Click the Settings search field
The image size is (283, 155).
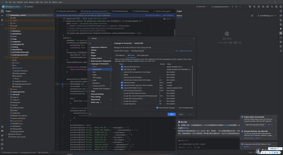pyautogui.click(x=100, y=43)
